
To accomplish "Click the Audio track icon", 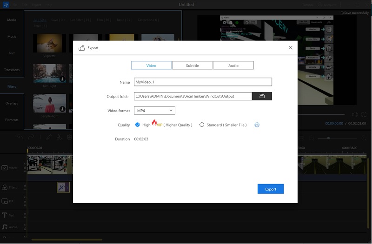I will pyautogui.click(x=5, y=227).
